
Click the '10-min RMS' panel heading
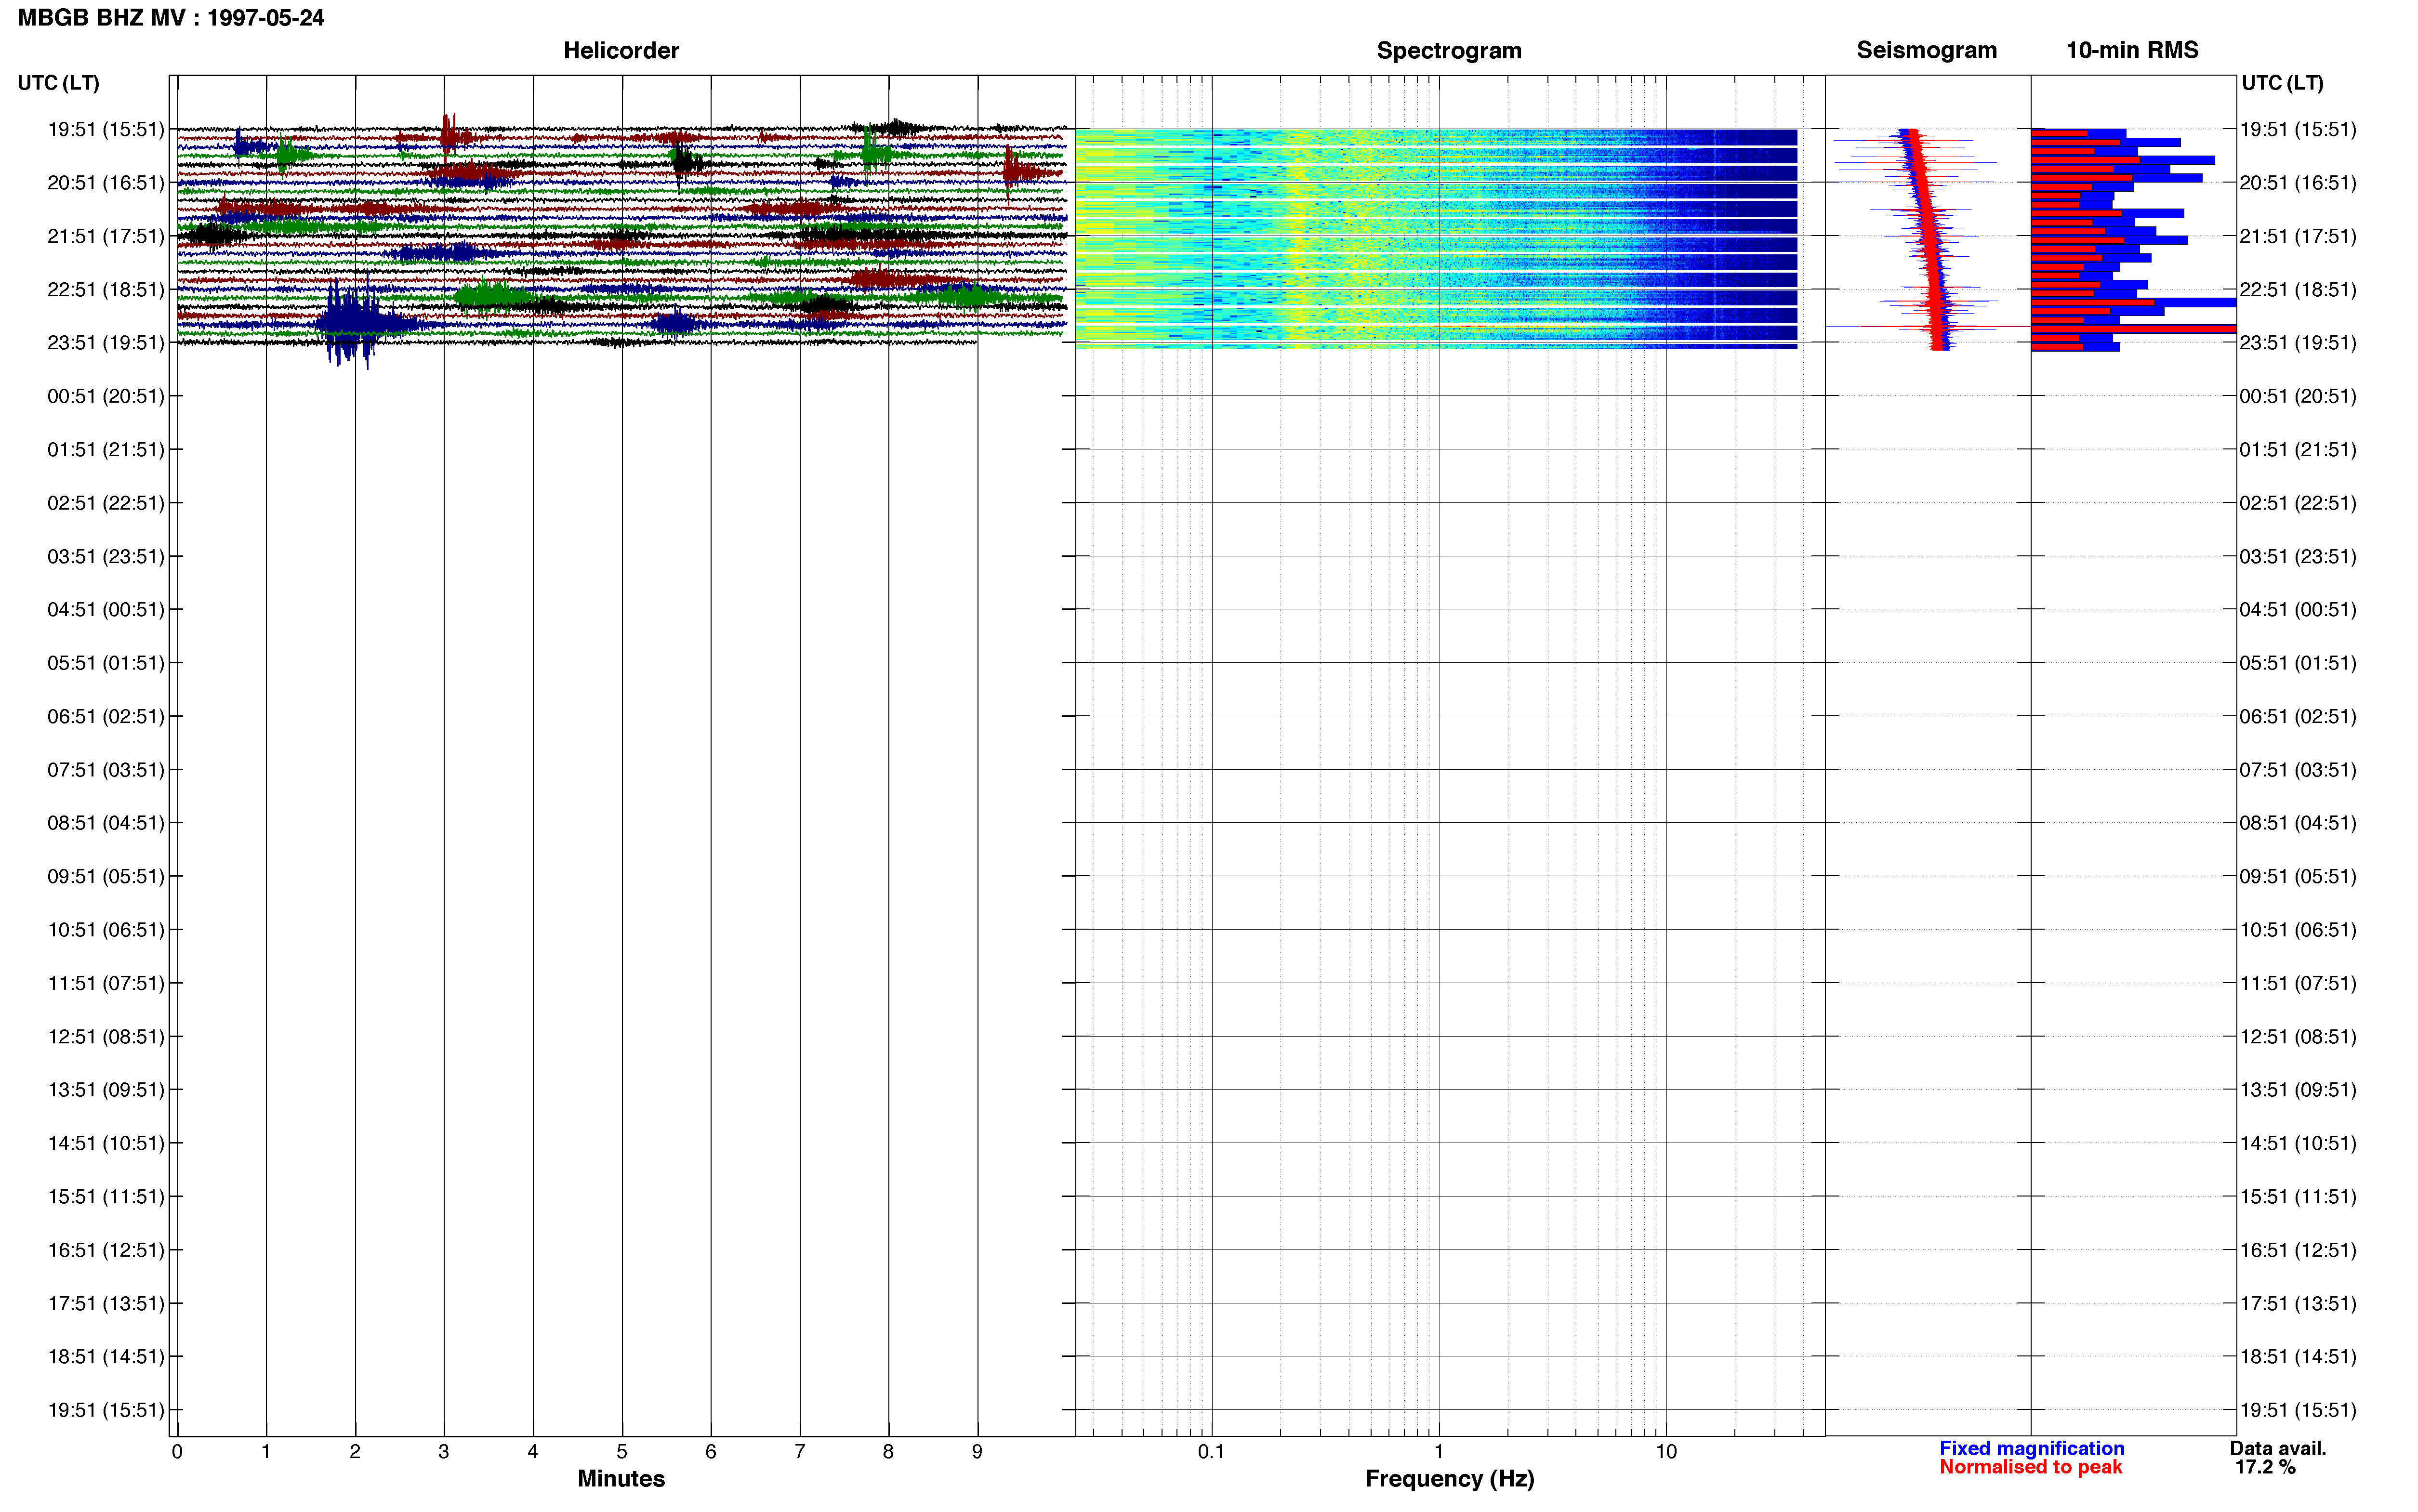(x=2132, y=50)
